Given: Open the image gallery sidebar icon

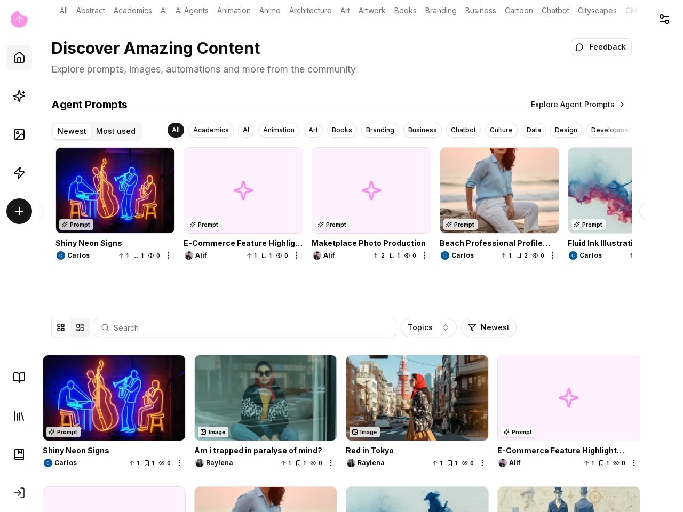Looking at the screenshot, I should click(19, 134).
